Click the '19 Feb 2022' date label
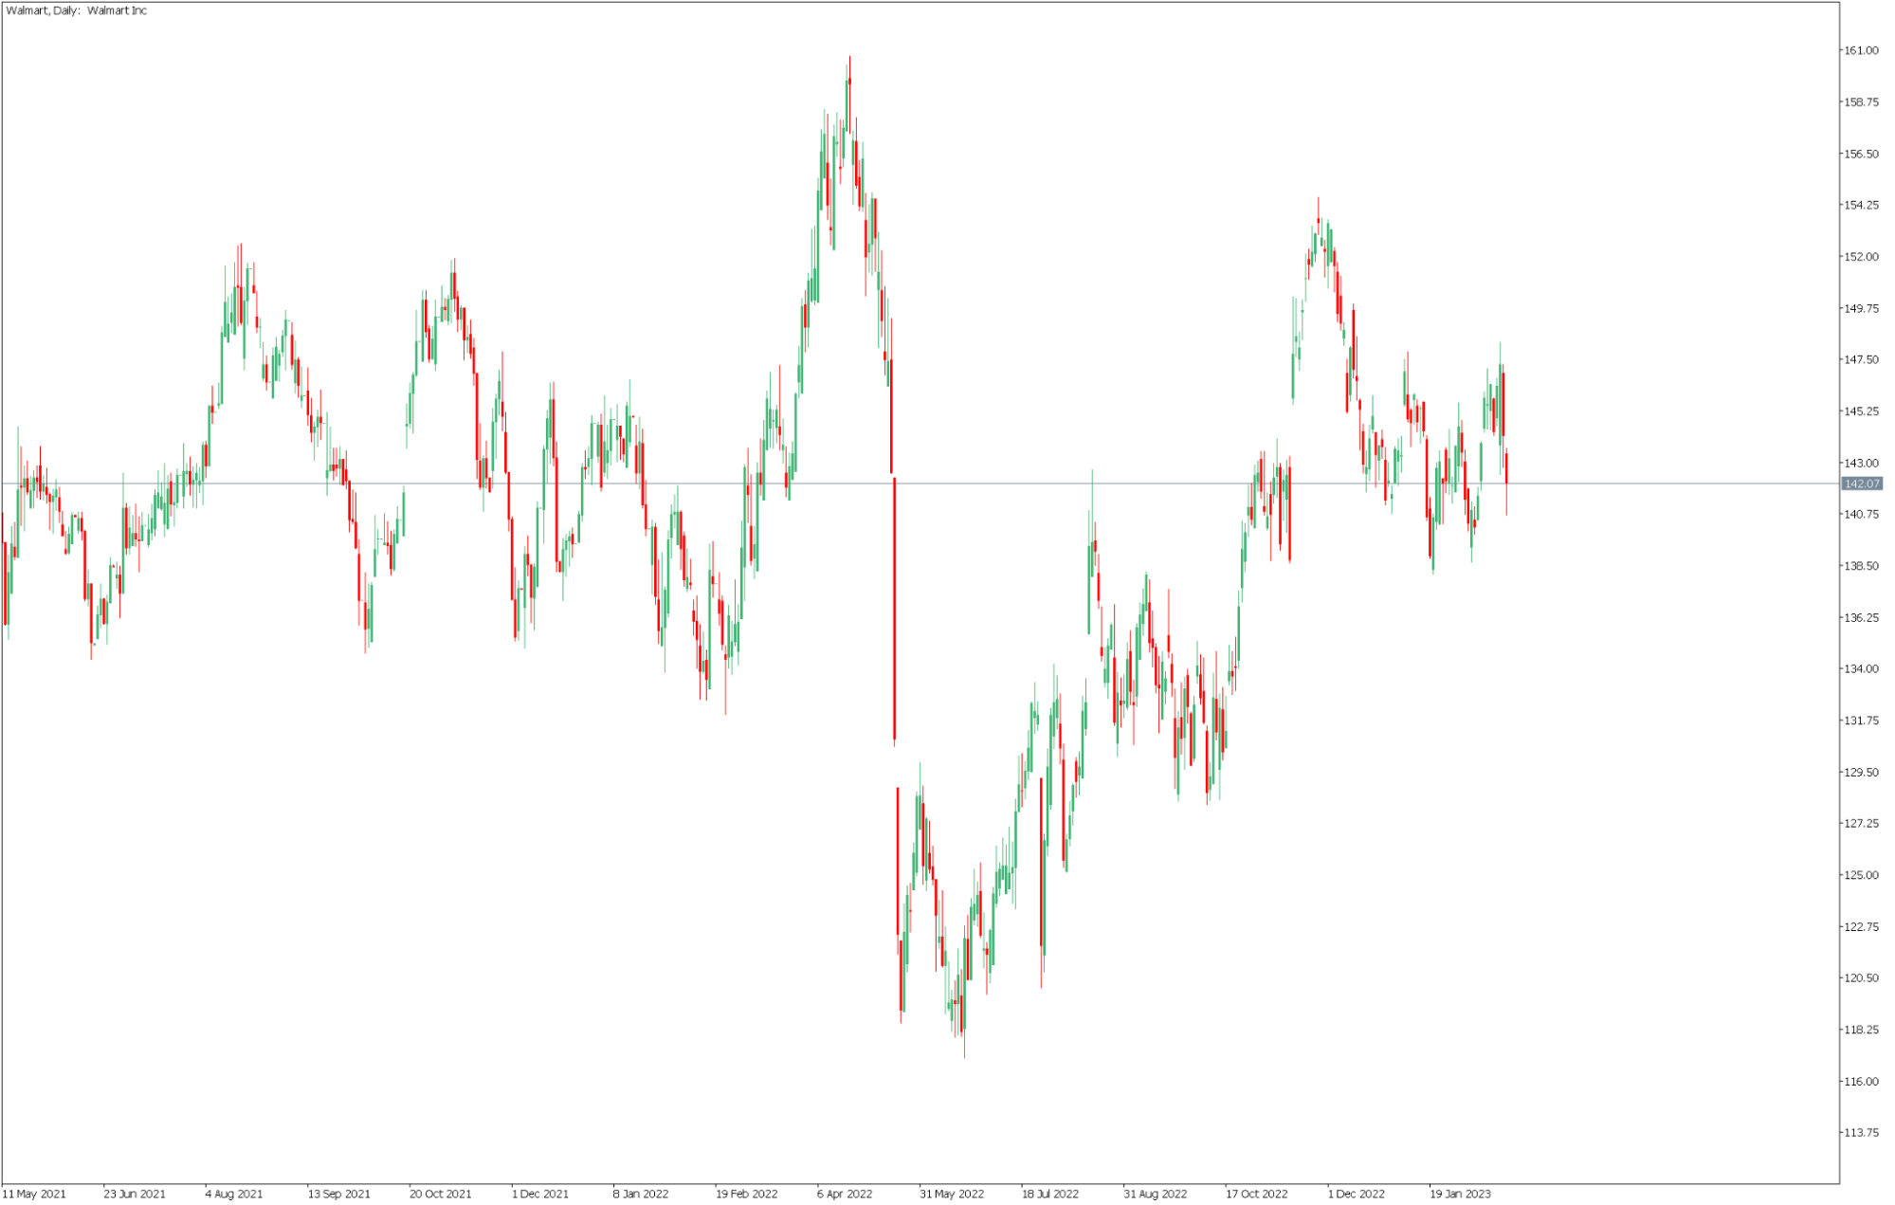This screenshot has height=1205, width=1895. 746,1194
